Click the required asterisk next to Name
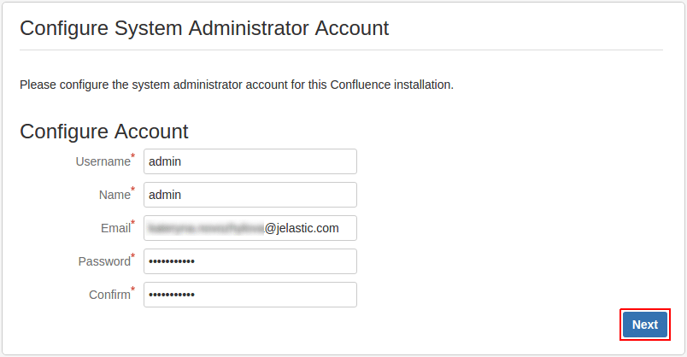The image size is (687, 357). point(133,190)
